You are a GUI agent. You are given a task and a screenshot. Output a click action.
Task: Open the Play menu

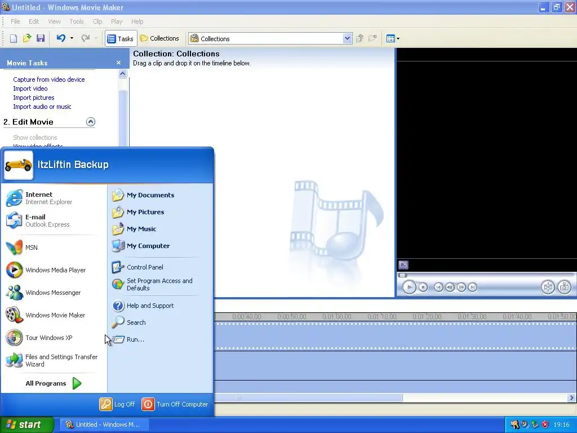click(x=117, y=21)
